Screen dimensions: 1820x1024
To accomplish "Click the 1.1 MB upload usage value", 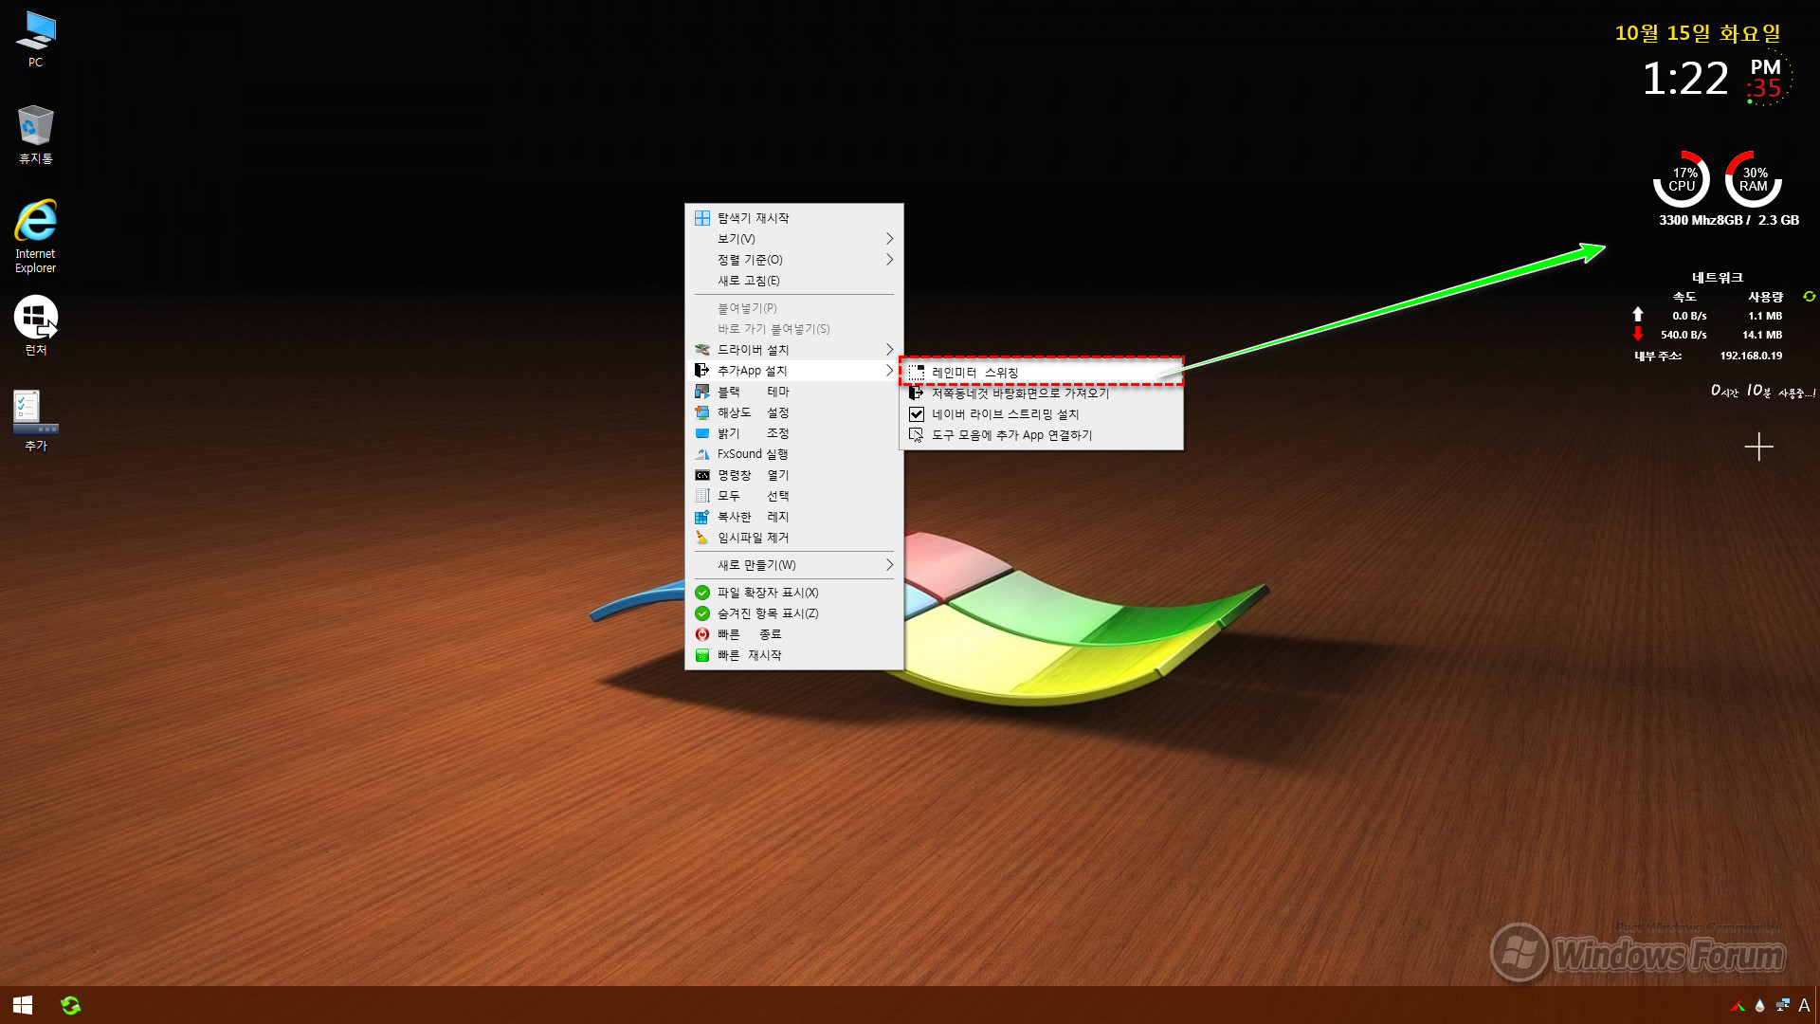I will point(1765,316).
